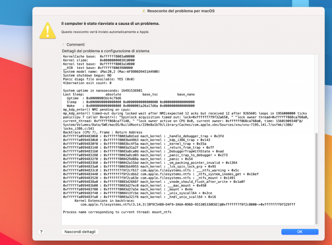Open help with the question mark button
This screenshot has height=245, width=332.
coord(41,232)
